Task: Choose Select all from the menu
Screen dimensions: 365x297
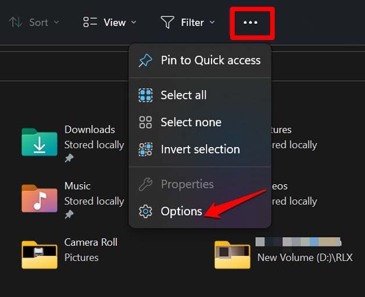Action: [184, 95]
